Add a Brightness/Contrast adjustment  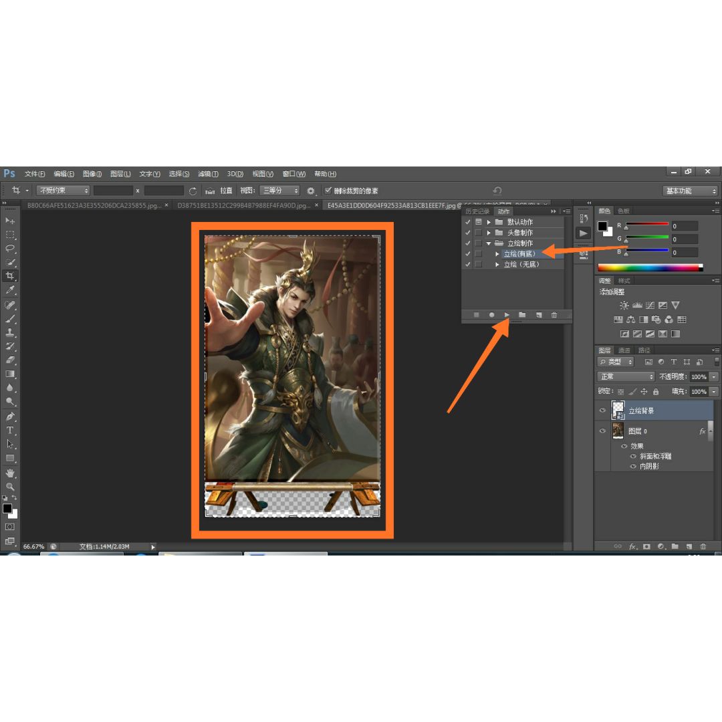pos(624,305)
